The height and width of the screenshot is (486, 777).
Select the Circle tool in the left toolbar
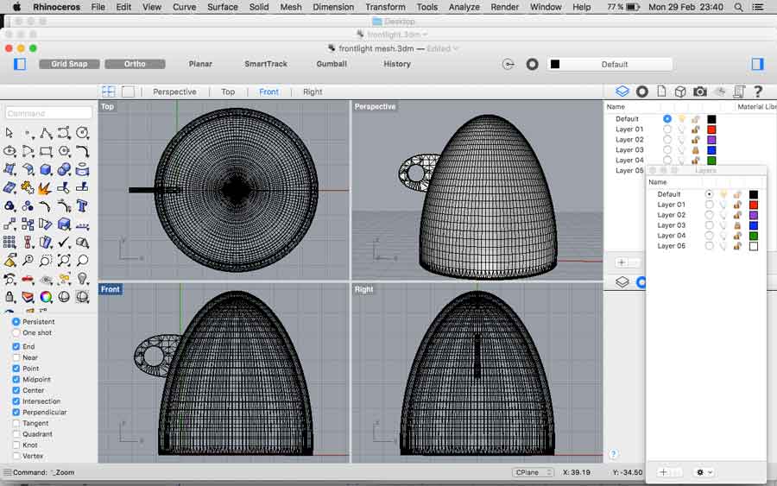pos(82,133)
